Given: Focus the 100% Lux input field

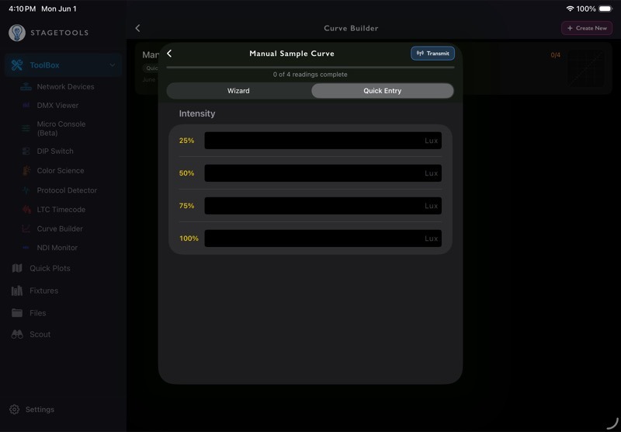Looking at the screenshot, I should point(323,239).
